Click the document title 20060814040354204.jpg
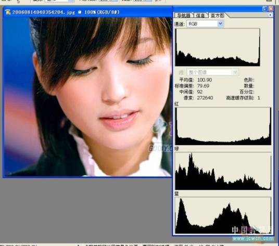 point(43,12)
